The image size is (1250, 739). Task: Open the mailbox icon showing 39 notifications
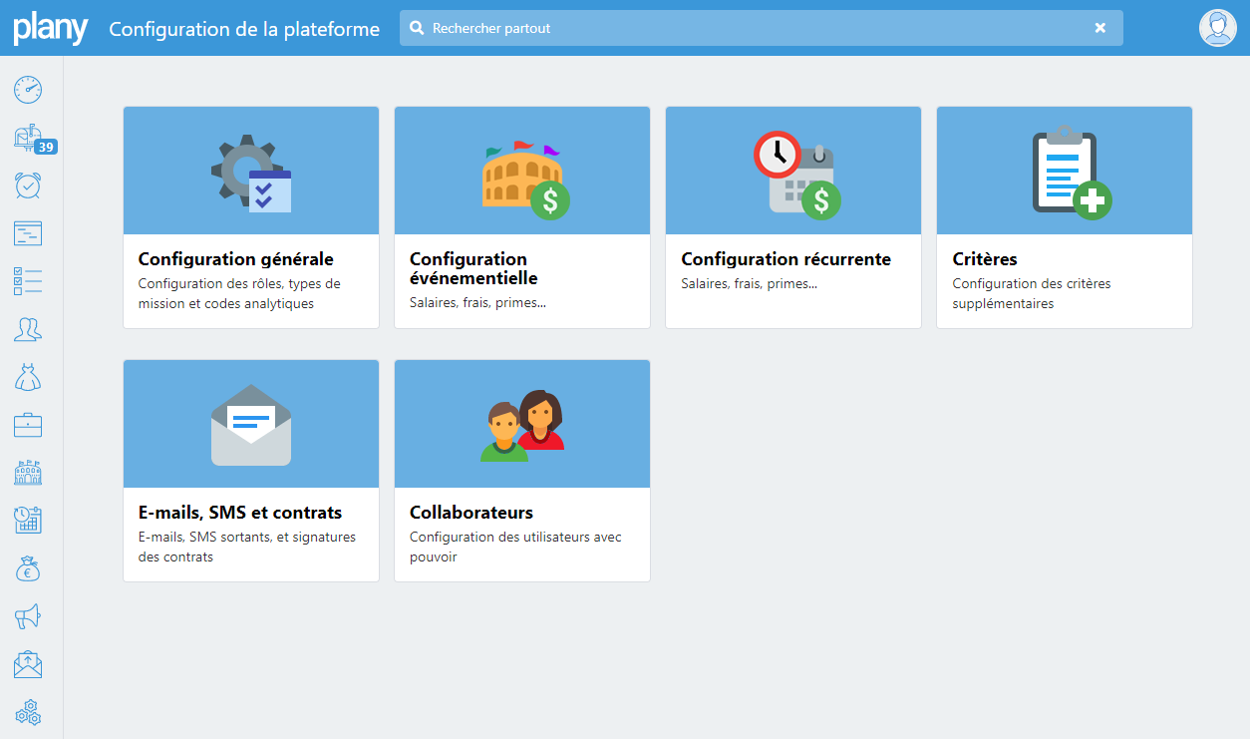pyautogui.click(x=27, y=138)
